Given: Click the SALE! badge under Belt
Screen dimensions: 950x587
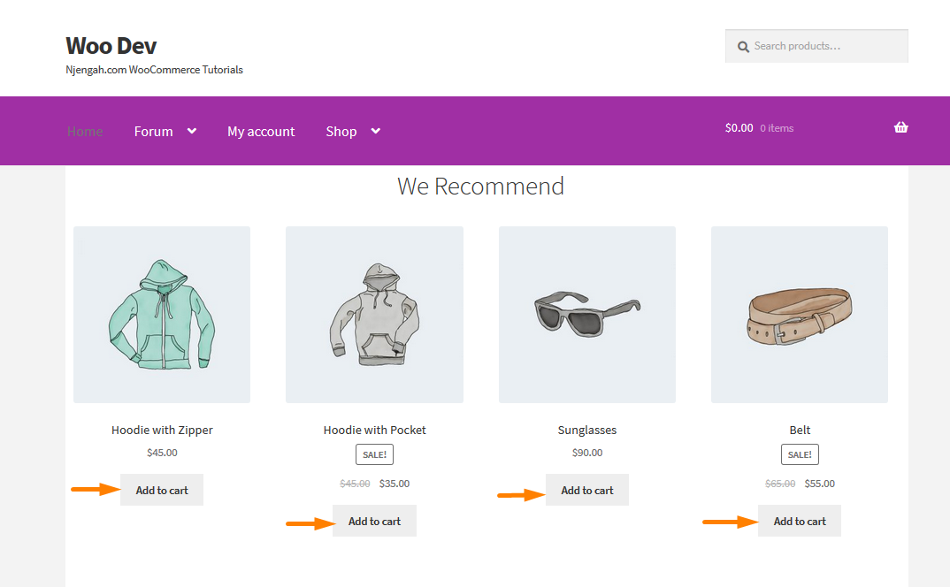Looking at the screenshot, I should [800, 454].
